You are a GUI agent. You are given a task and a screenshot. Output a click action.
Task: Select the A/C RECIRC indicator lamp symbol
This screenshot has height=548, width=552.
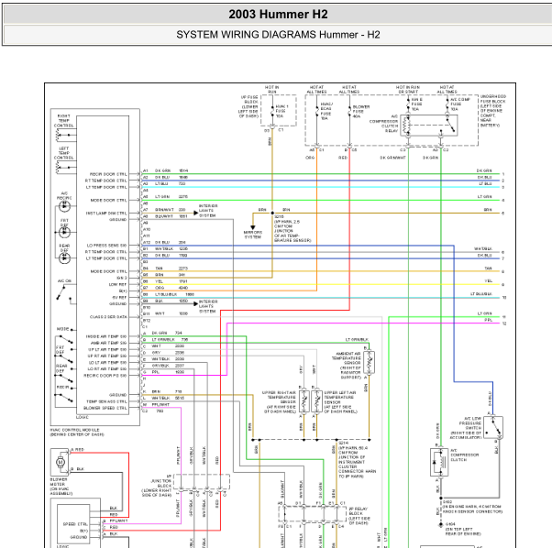(64, 206)
